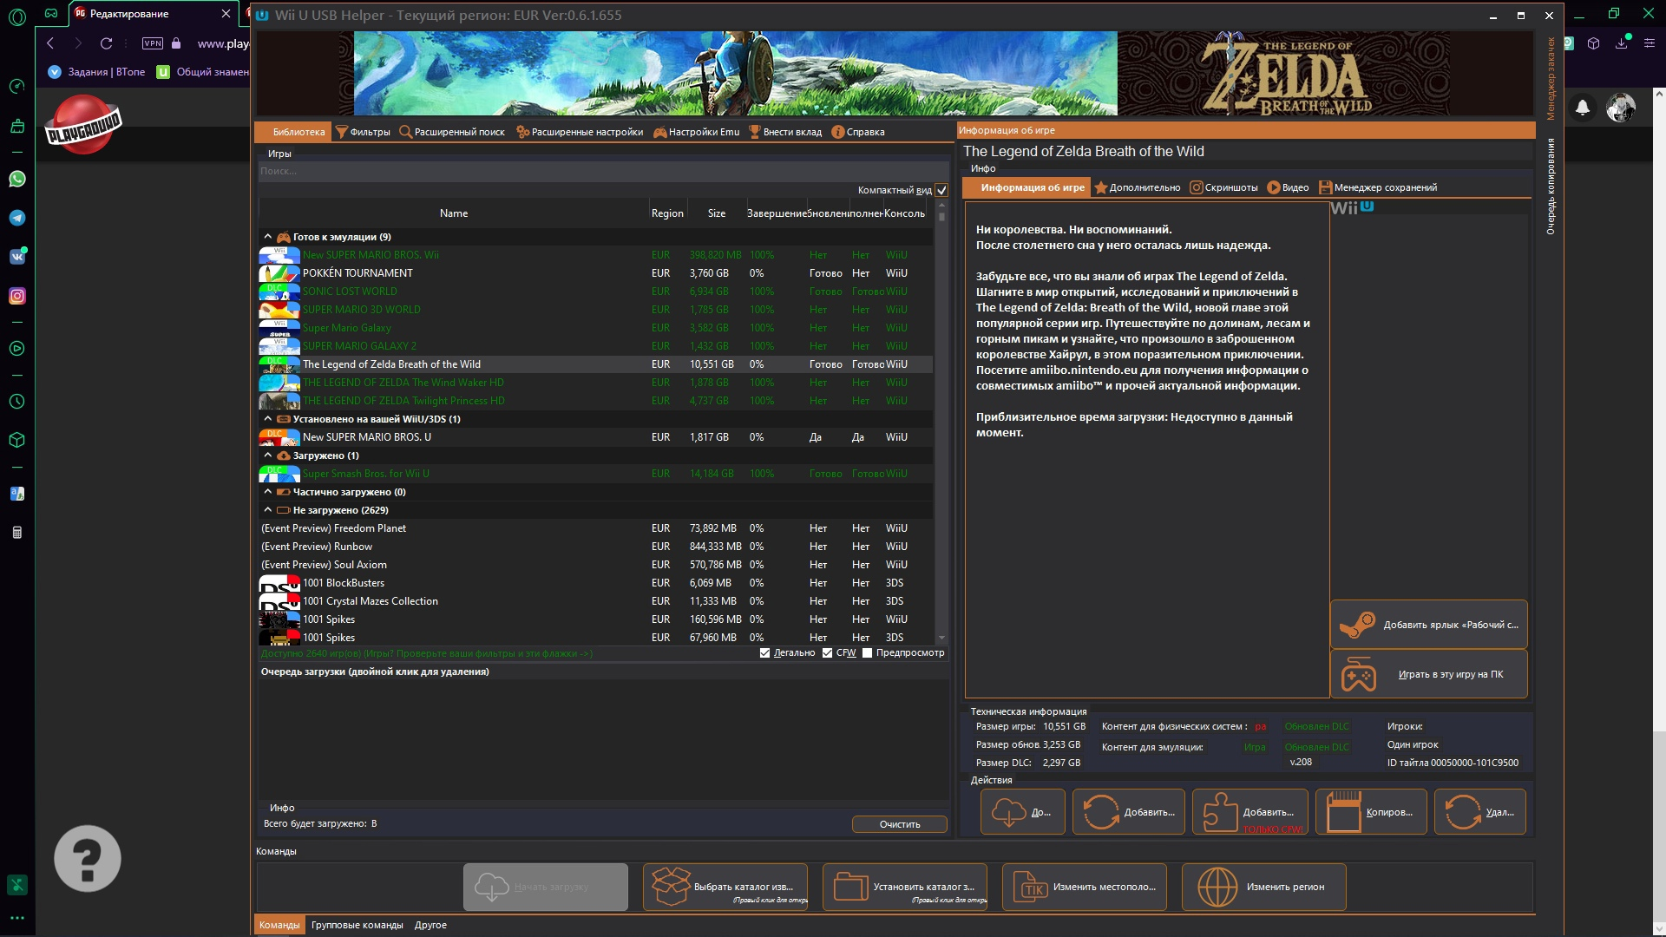Viewport: 1666px width, 937px height.
Task: Click the Playground site logo
Action: 83,126
